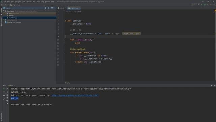216x122 pixels.
Task: Click the fold marker beside def __init__
Action: (64, 40)
